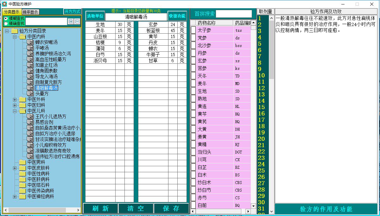
Task: Expand the 中医外科 category
Action: (15, 100)
